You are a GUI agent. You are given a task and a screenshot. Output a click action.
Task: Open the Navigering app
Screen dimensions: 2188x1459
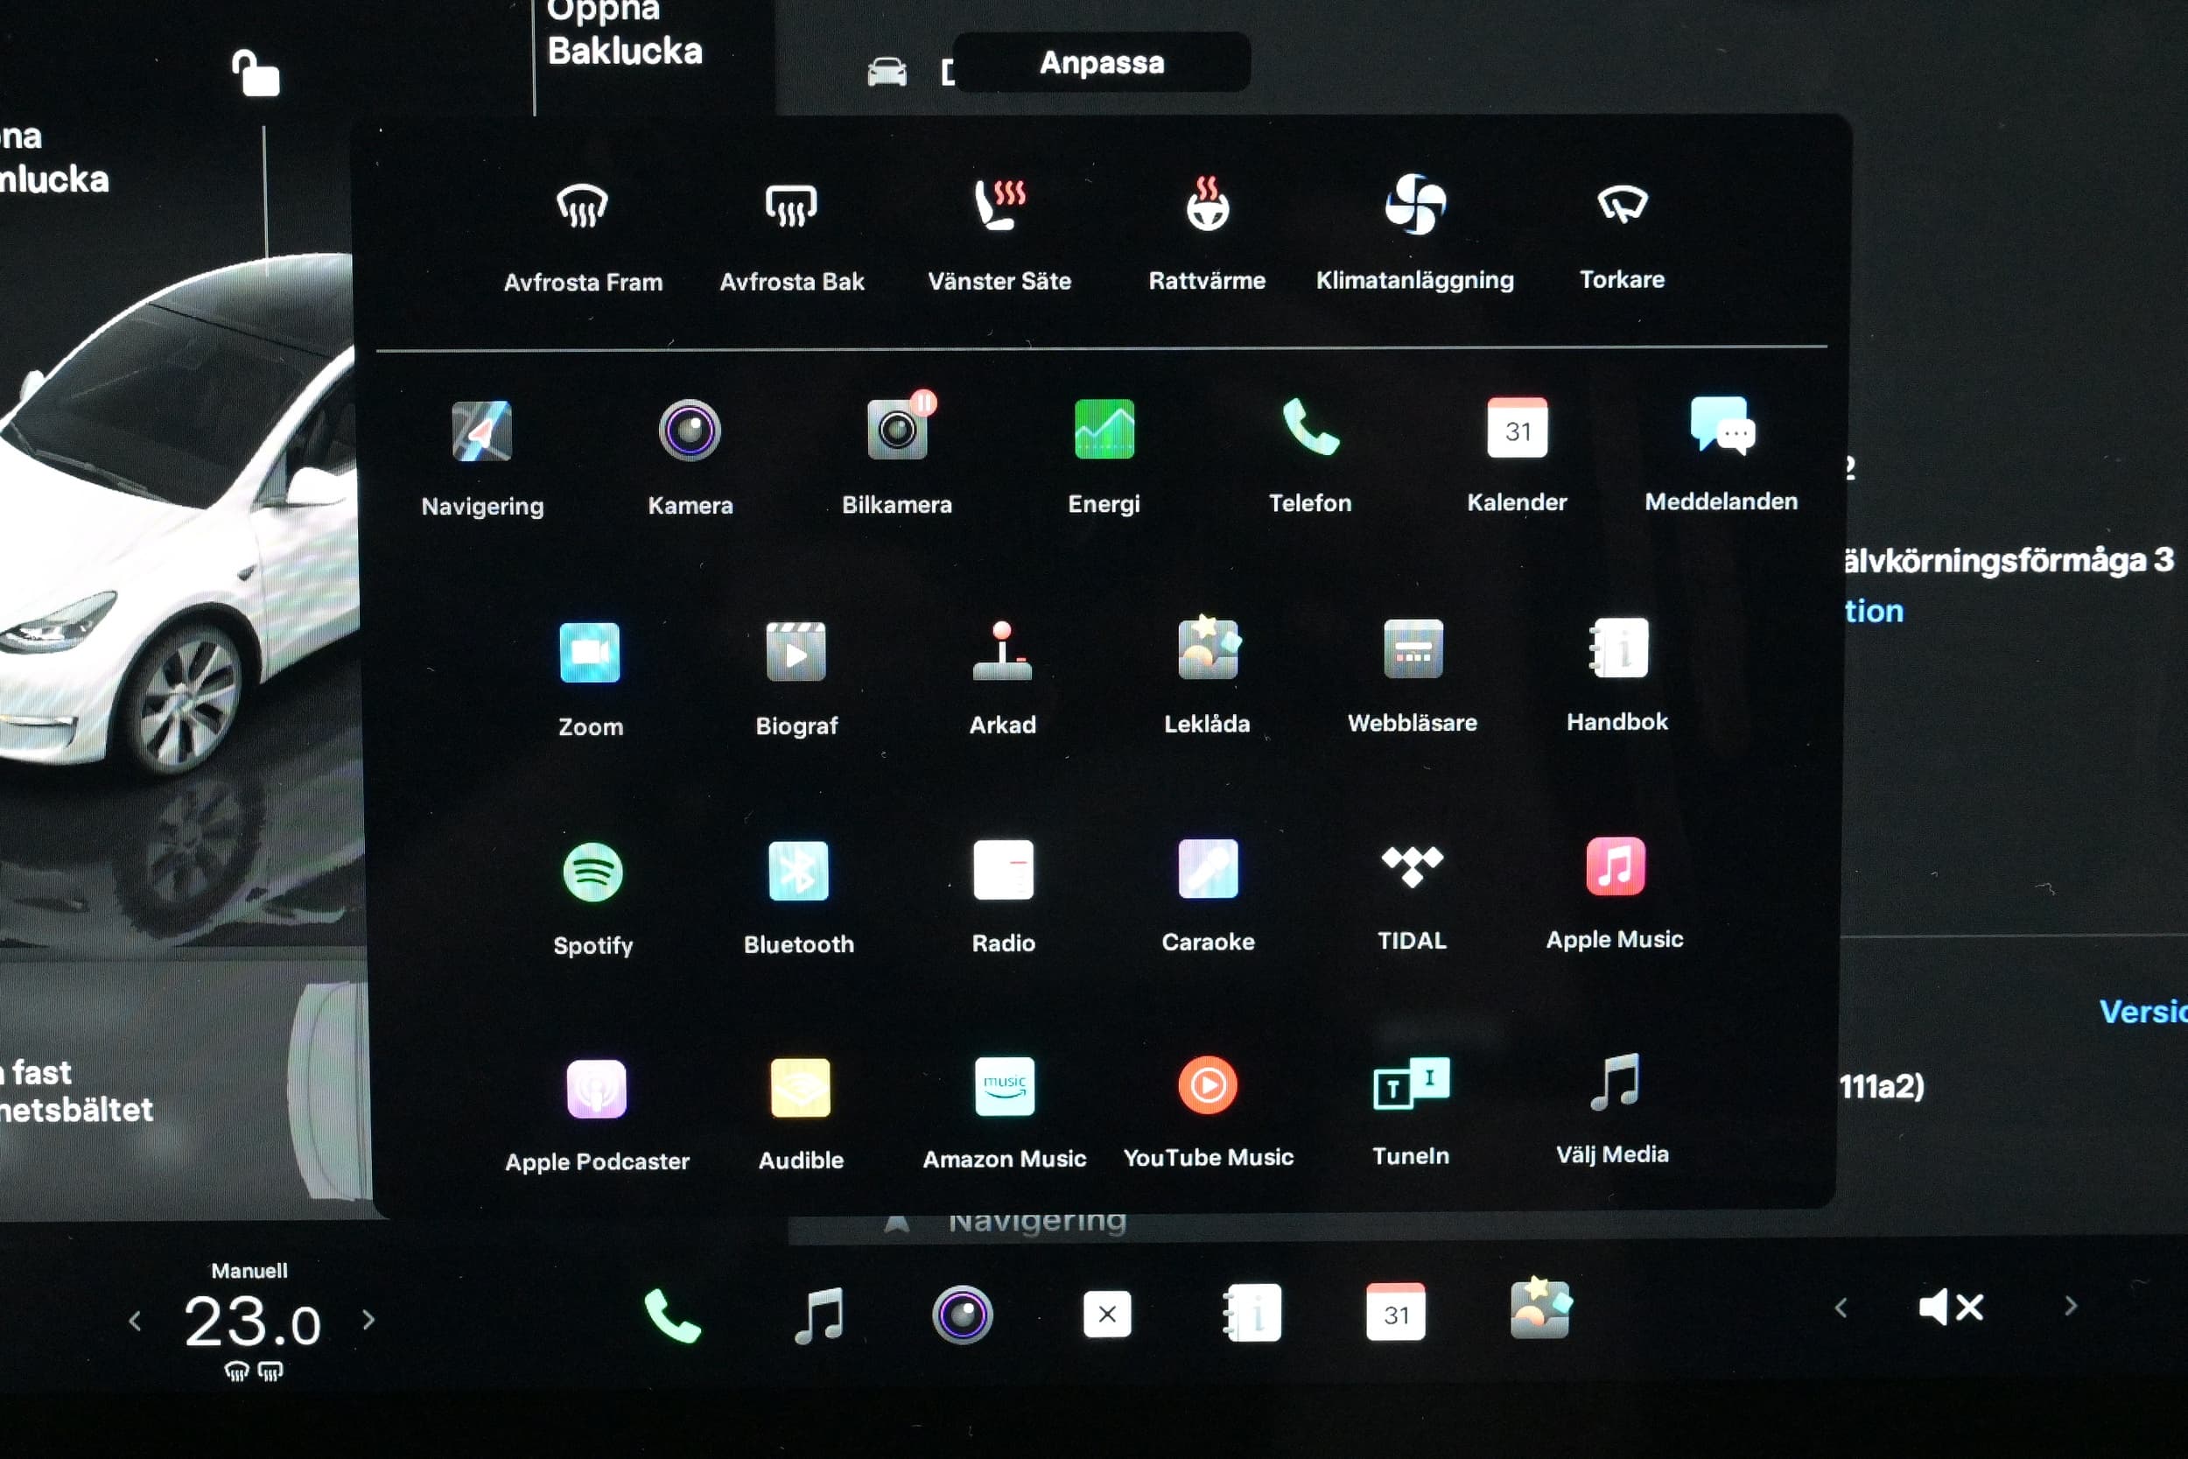[x=481, y=431]
